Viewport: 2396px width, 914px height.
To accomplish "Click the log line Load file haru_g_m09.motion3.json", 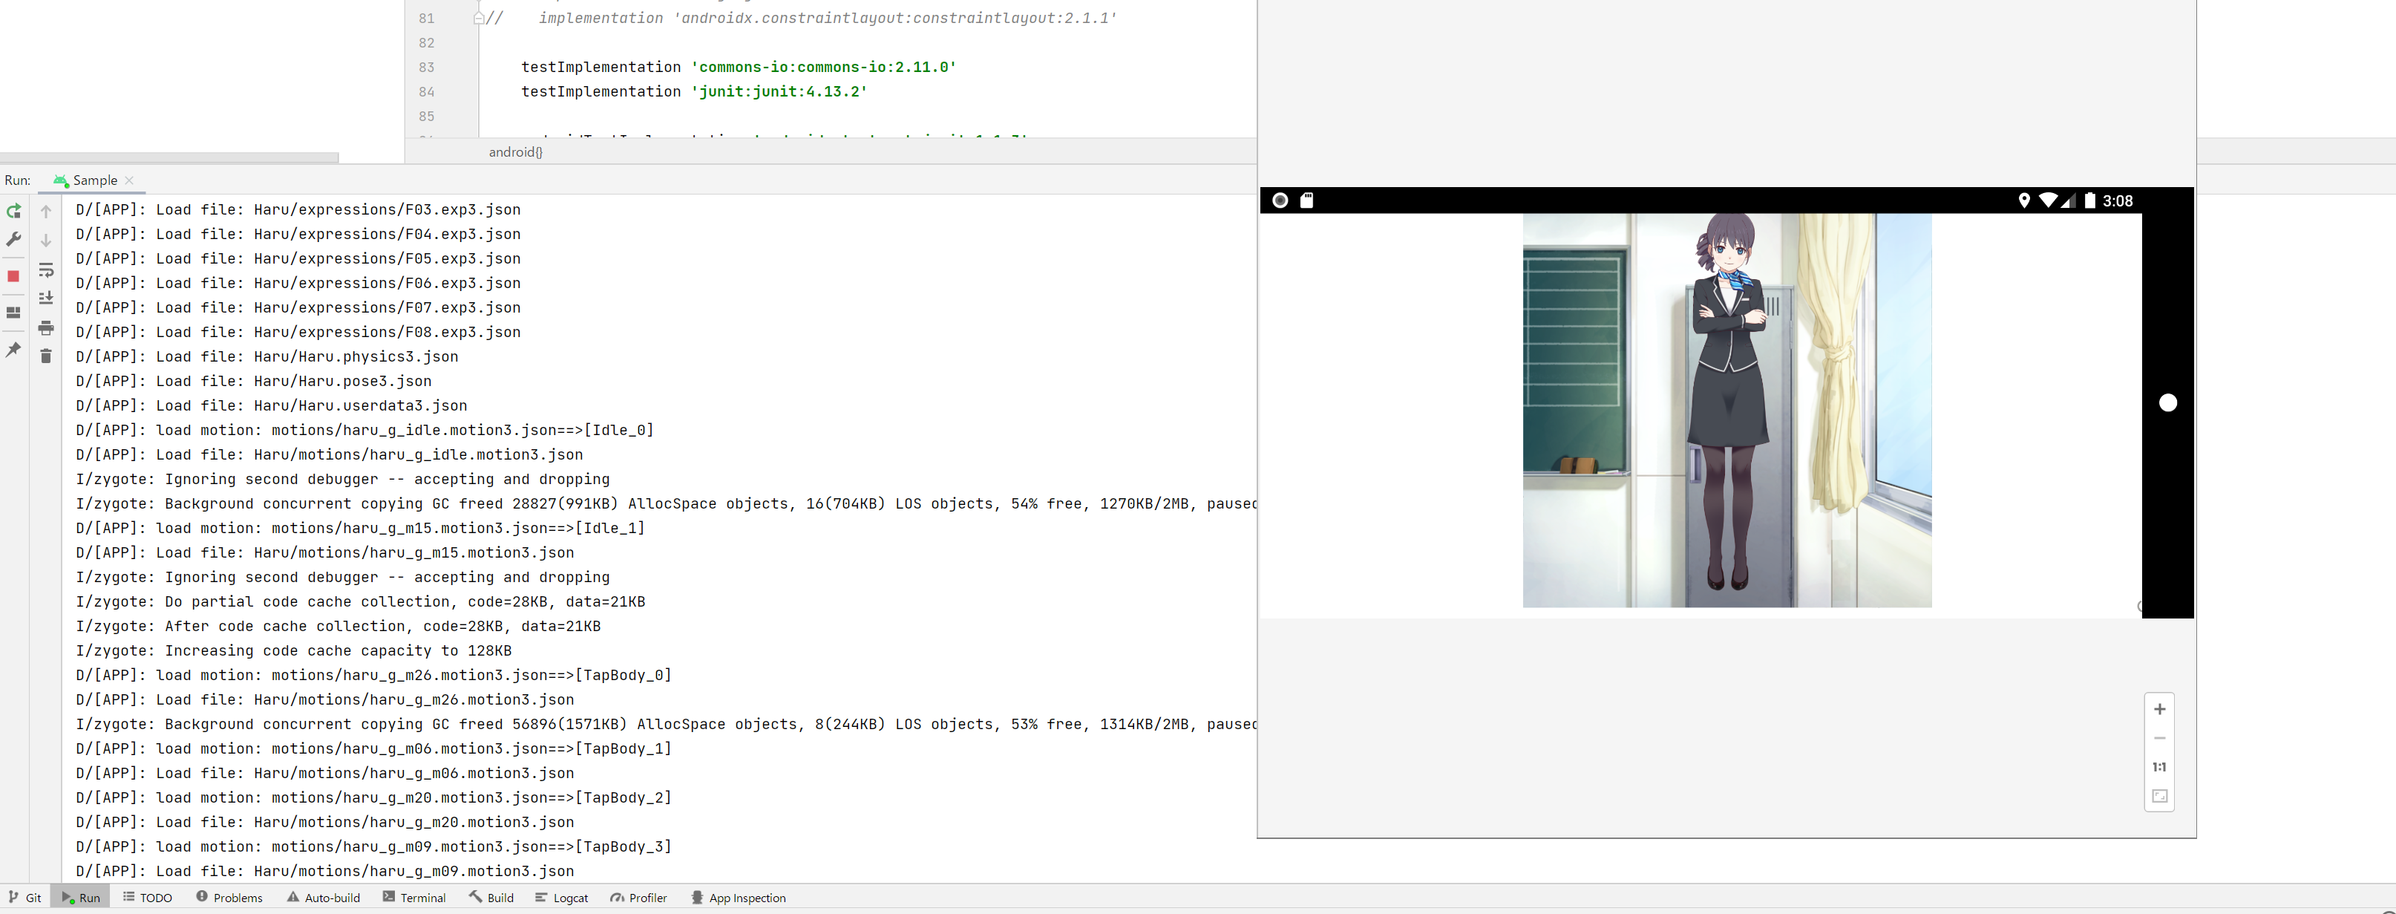I will (324, 871).
